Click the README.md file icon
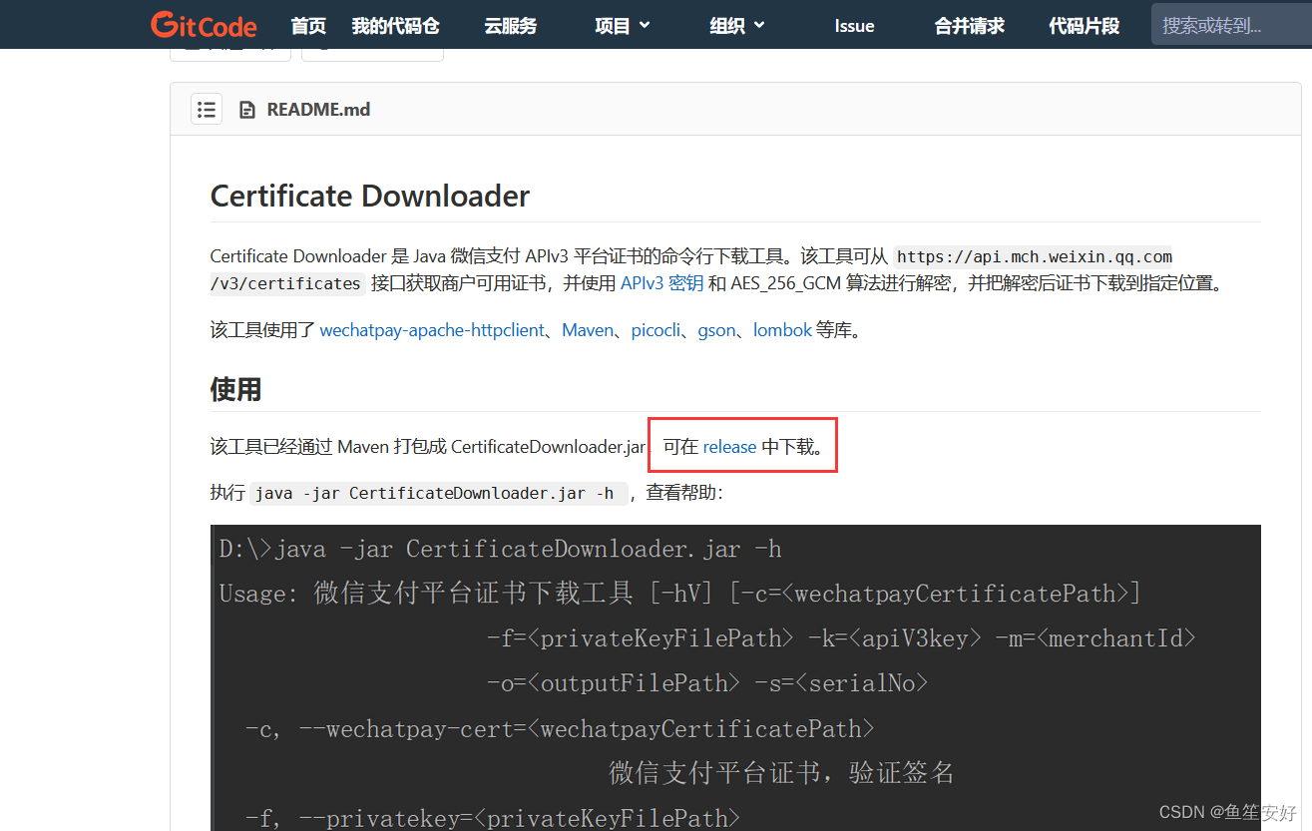 point(247,110)
